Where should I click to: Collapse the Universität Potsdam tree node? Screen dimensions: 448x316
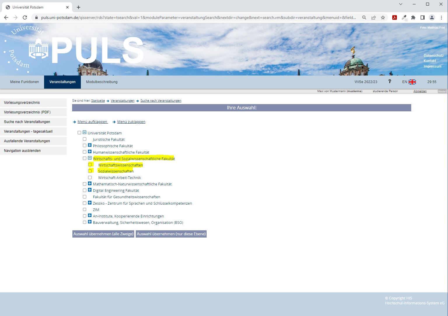coord(85,132)
